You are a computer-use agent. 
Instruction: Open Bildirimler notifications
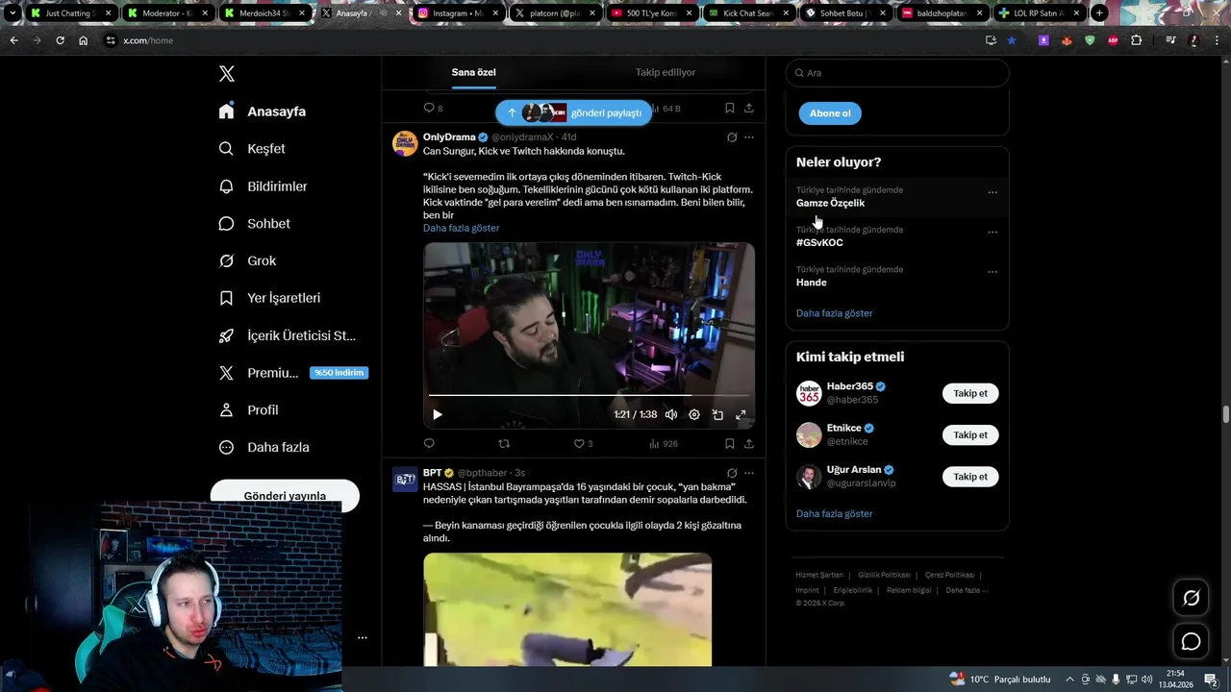click(x=263, y=186)
